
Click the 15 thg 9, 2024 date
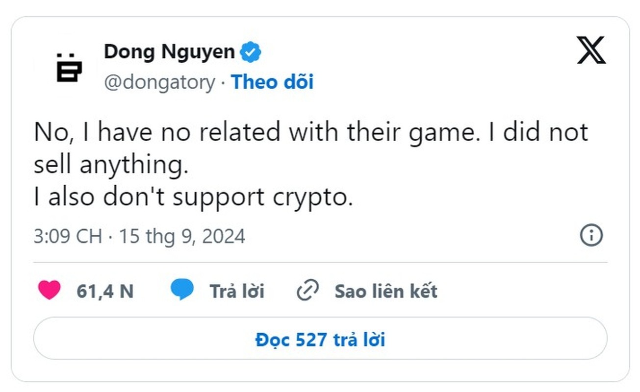click(182, 237)
